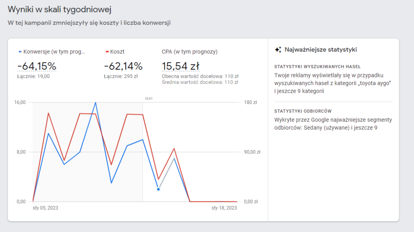Image resolution: width=414 pixels, height=232 pixels.
Task: Click the blue Konwersje legend marker
Action: point(20,52)
